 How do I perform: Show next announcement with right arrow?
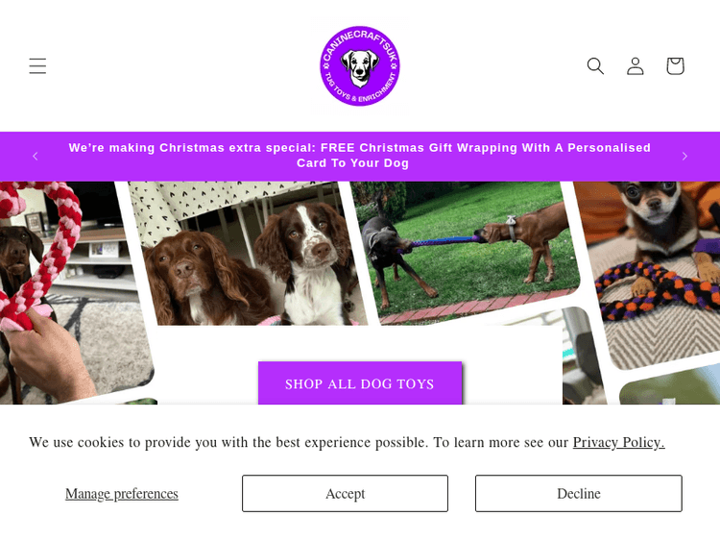[x=684, y=157]
